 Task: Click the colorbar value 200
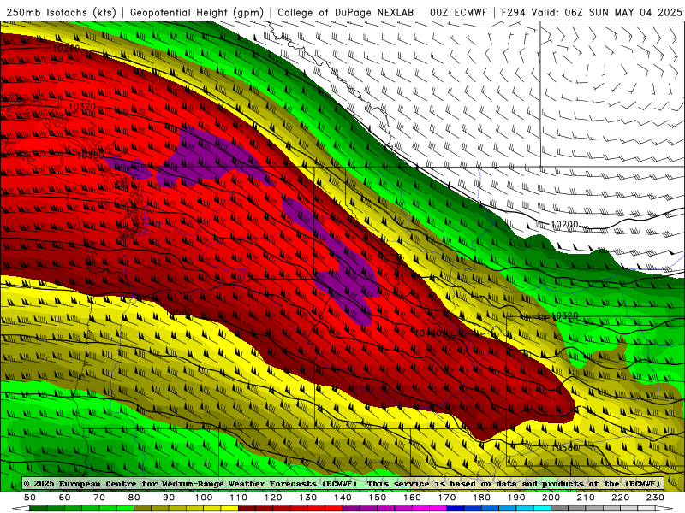click(551, 498)
